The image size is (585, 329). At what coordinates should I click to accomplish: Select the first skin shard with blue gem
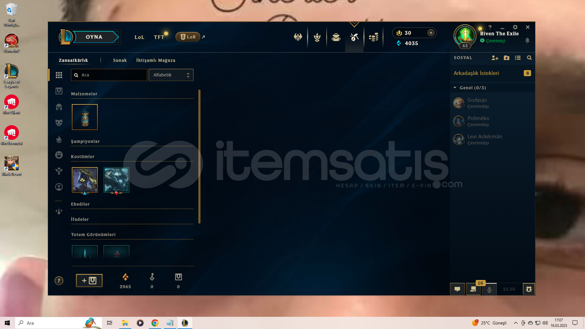(x=85, y=180)
